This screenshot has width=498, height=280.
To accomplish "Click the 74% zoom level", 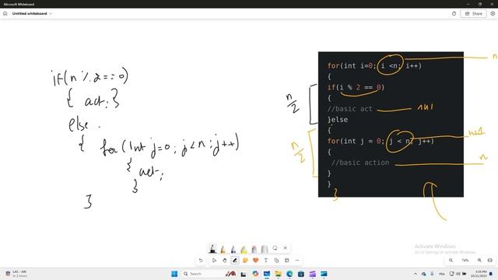I will click(x=465, y=261).
